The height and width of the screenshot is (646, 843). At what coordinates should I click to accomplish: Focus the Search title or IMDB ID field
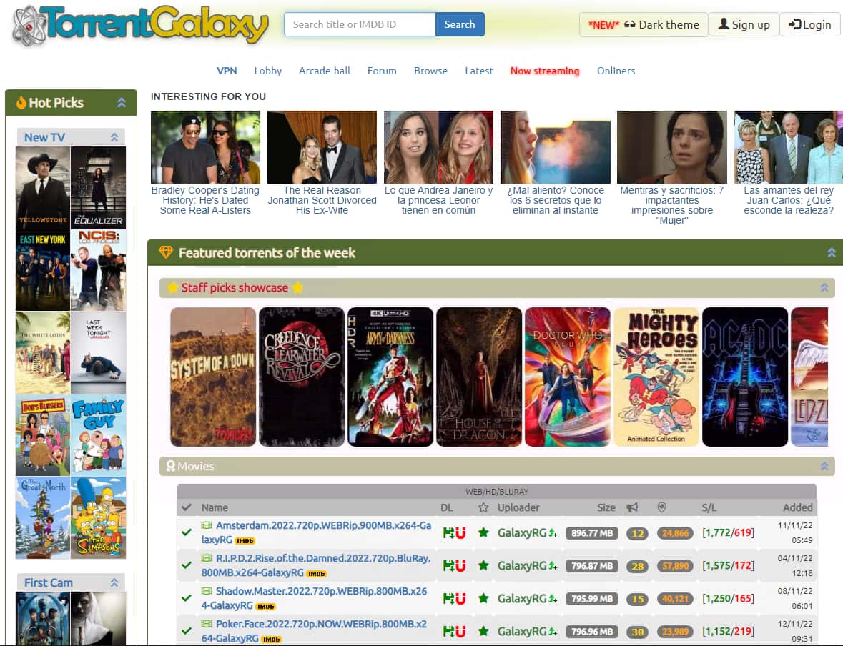coord(360,25)
